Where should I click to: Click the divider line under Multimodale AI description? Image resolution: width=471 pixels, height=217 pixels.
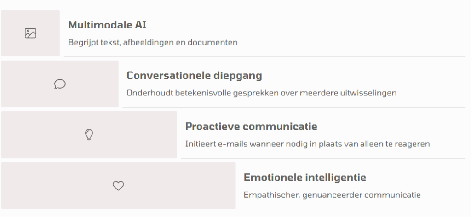pos(264,56)
